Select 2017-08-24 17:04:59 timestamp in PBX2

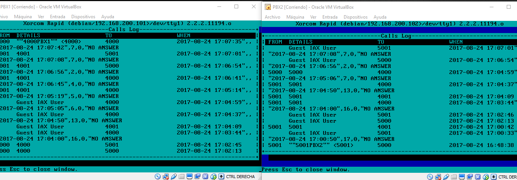pos(482,72)
